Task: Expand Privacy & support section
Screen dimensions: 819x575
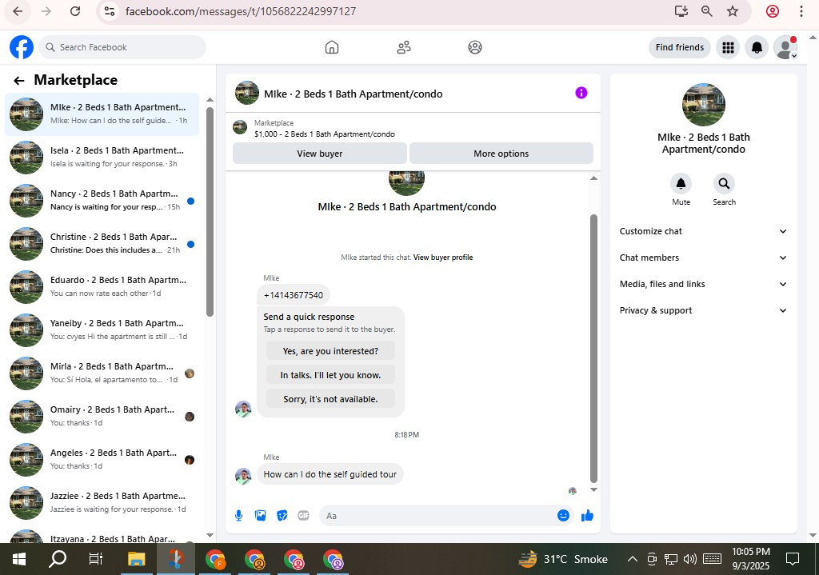Action: 703,310
